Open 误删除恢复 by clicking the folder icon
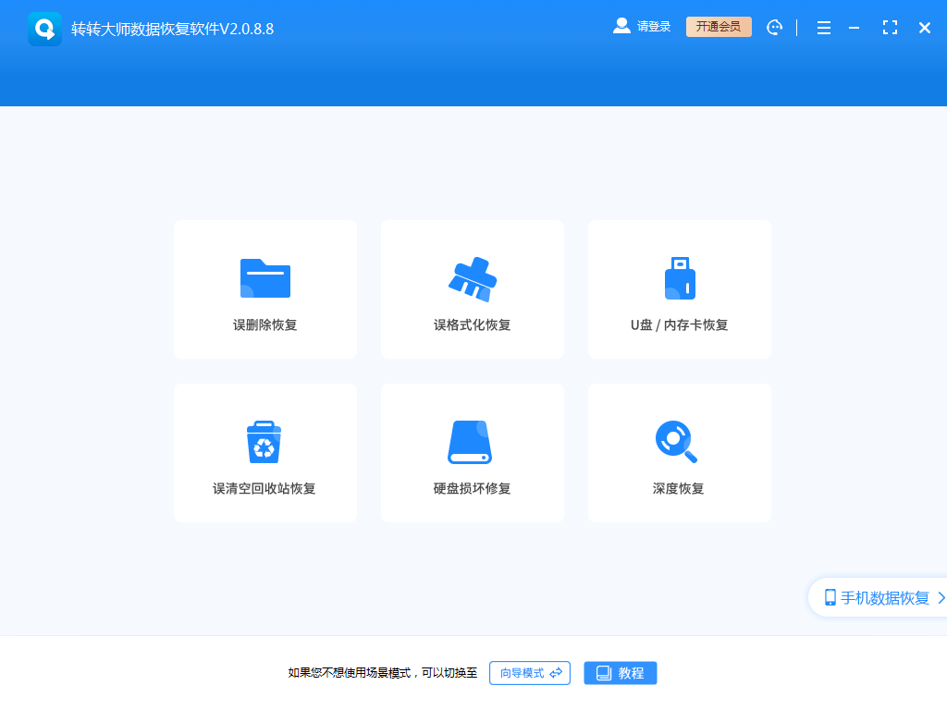Viewport: 947px width, 710px height. tap(264, 275)
